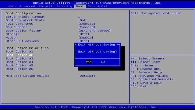Click the Setup Prompt Timeout value 1

[79, 17]
